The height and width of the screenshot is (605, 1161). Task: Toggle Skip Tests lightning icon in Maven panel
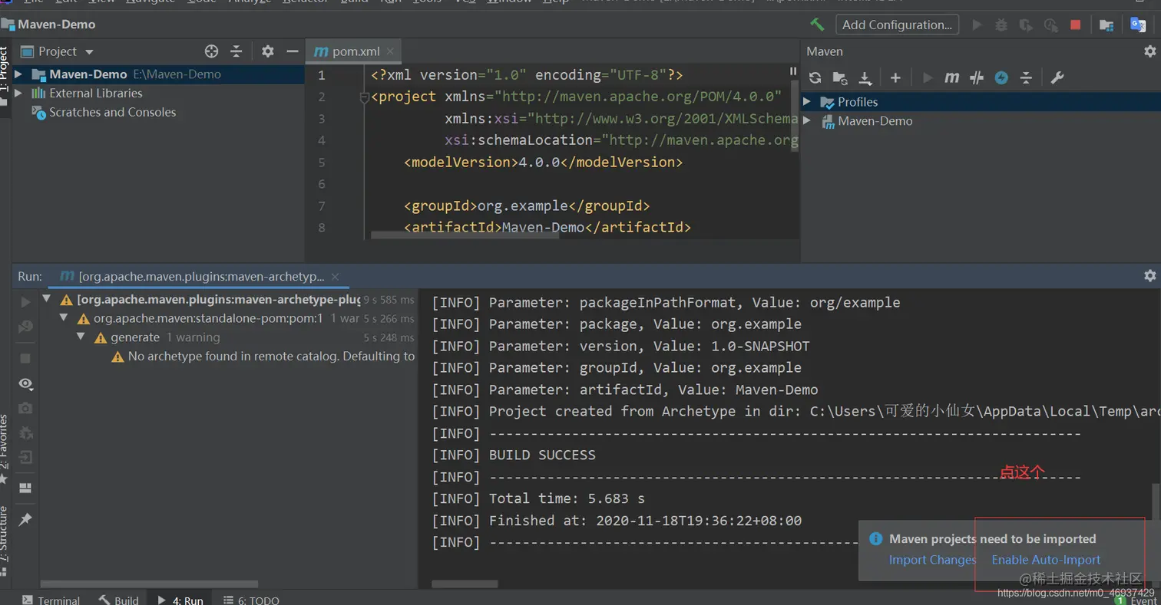(x=1001, y=77)
